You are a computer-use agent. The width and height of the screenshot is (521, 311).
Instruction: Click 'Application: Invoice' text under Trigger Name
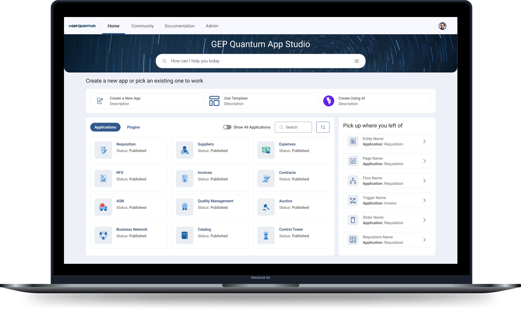379,203
